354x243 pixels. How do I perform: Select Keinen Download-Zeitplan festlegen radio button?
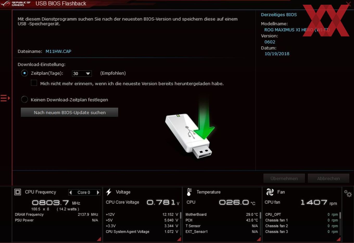24,99
